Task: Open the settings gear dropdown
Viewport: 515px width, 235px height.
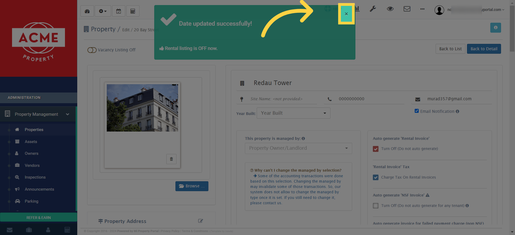Action: tap(103, 11)
